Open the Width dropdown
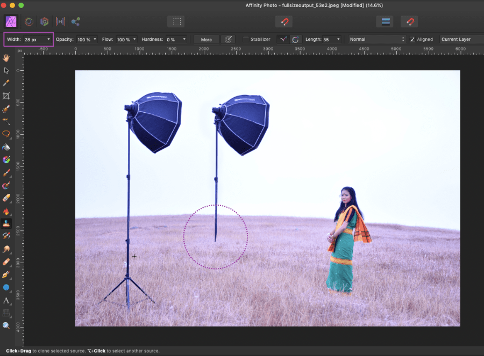Image resolution: width=484 pixels, height=356 pixels. click(48, 39)
